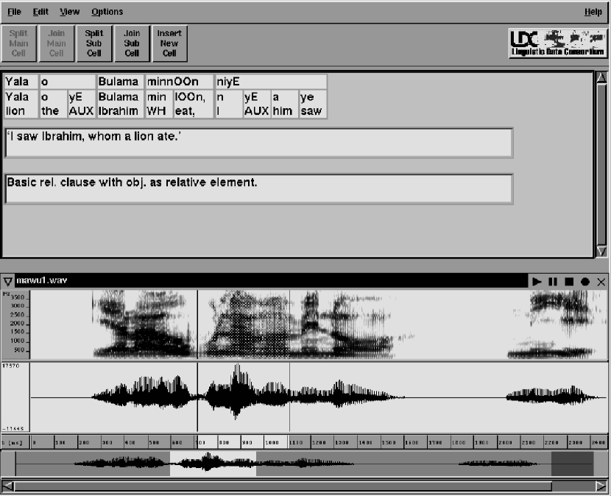Click the LDC Linguistic Data Consortium logo
The image size is (611, 496).
click(x=557, y=43)
